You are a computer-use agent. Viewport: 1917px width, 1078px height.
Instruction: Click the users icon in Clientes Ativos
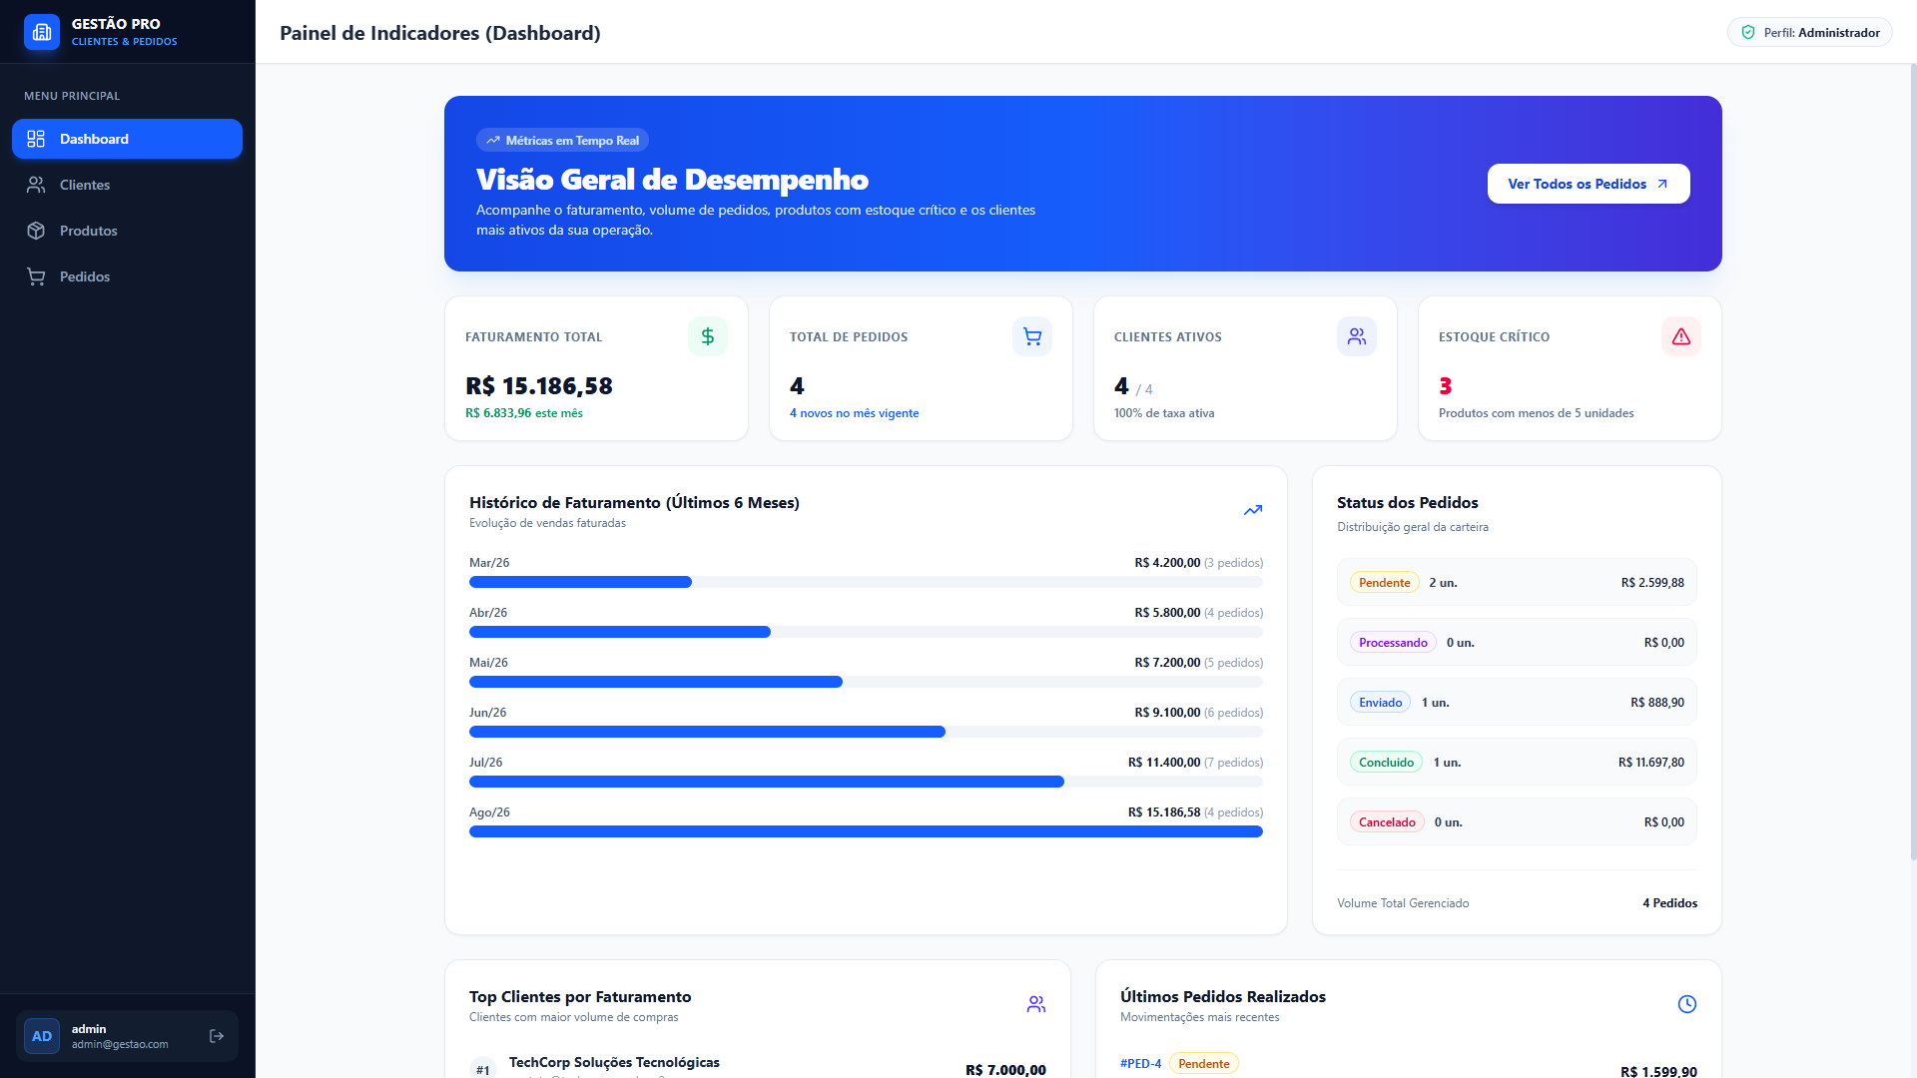(1357, 336)
